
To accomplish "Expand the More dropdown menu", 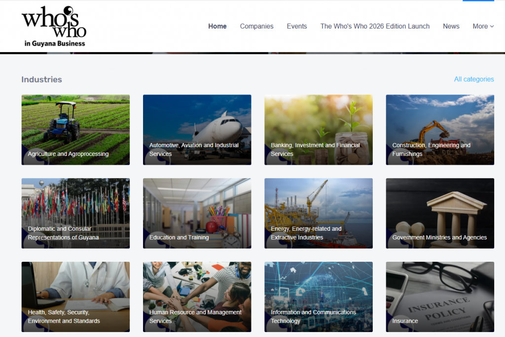I will pyautogui.click(x=483, y=27).
